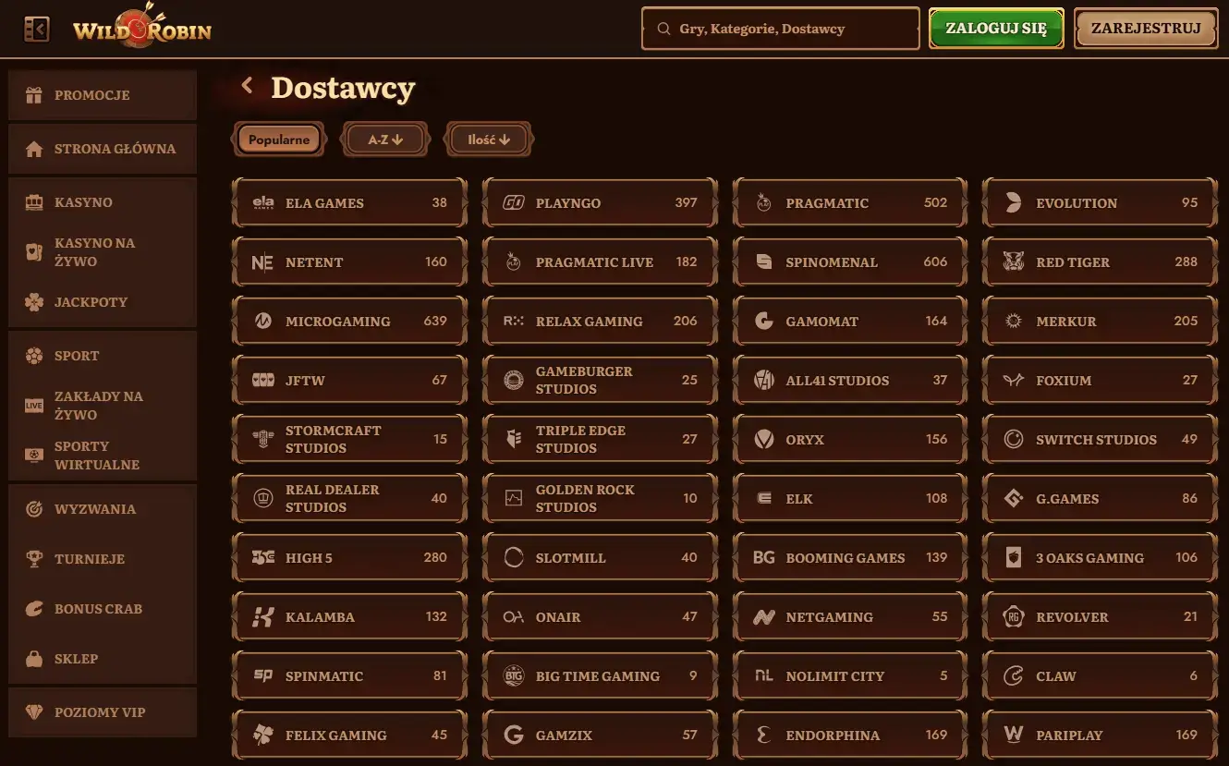This screenshot has height=766, width=1229.
Task: Click the Evolution provider logo icon
Action: 1014,203
